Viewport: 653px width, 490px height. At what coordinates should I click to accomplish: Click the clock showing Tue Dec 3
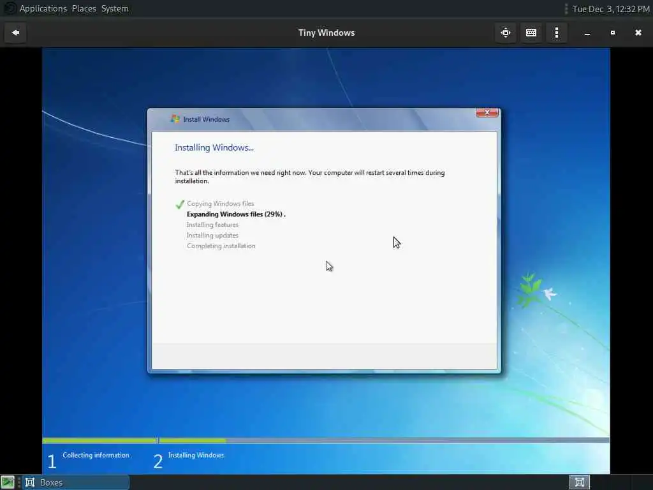611,9
